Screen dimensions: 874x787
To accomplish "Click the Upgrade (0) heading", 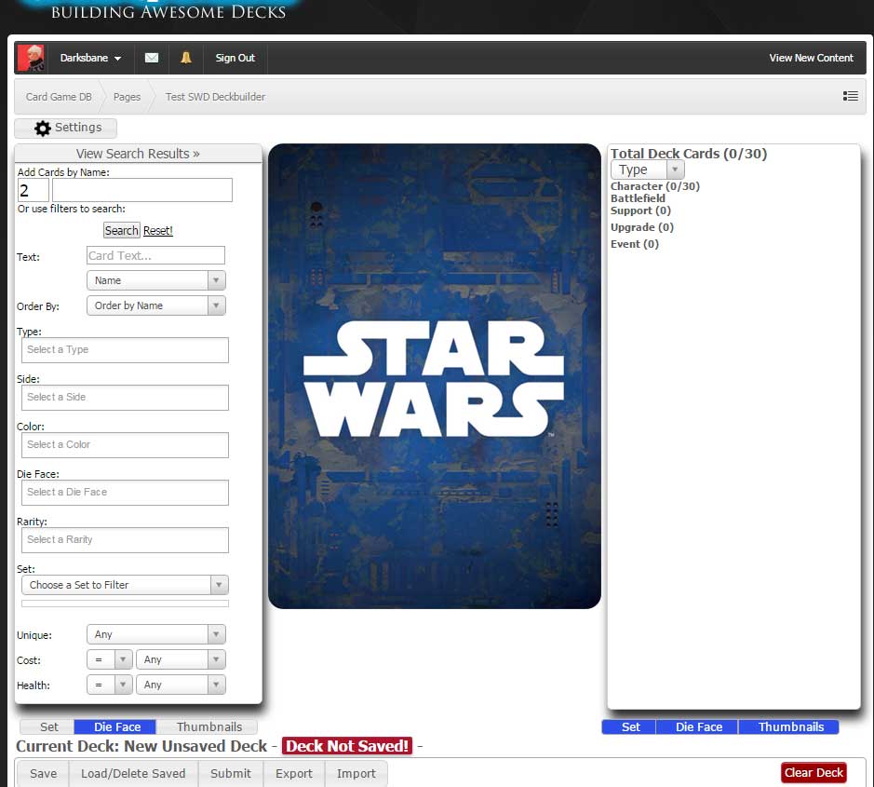I will click(641, 227).
